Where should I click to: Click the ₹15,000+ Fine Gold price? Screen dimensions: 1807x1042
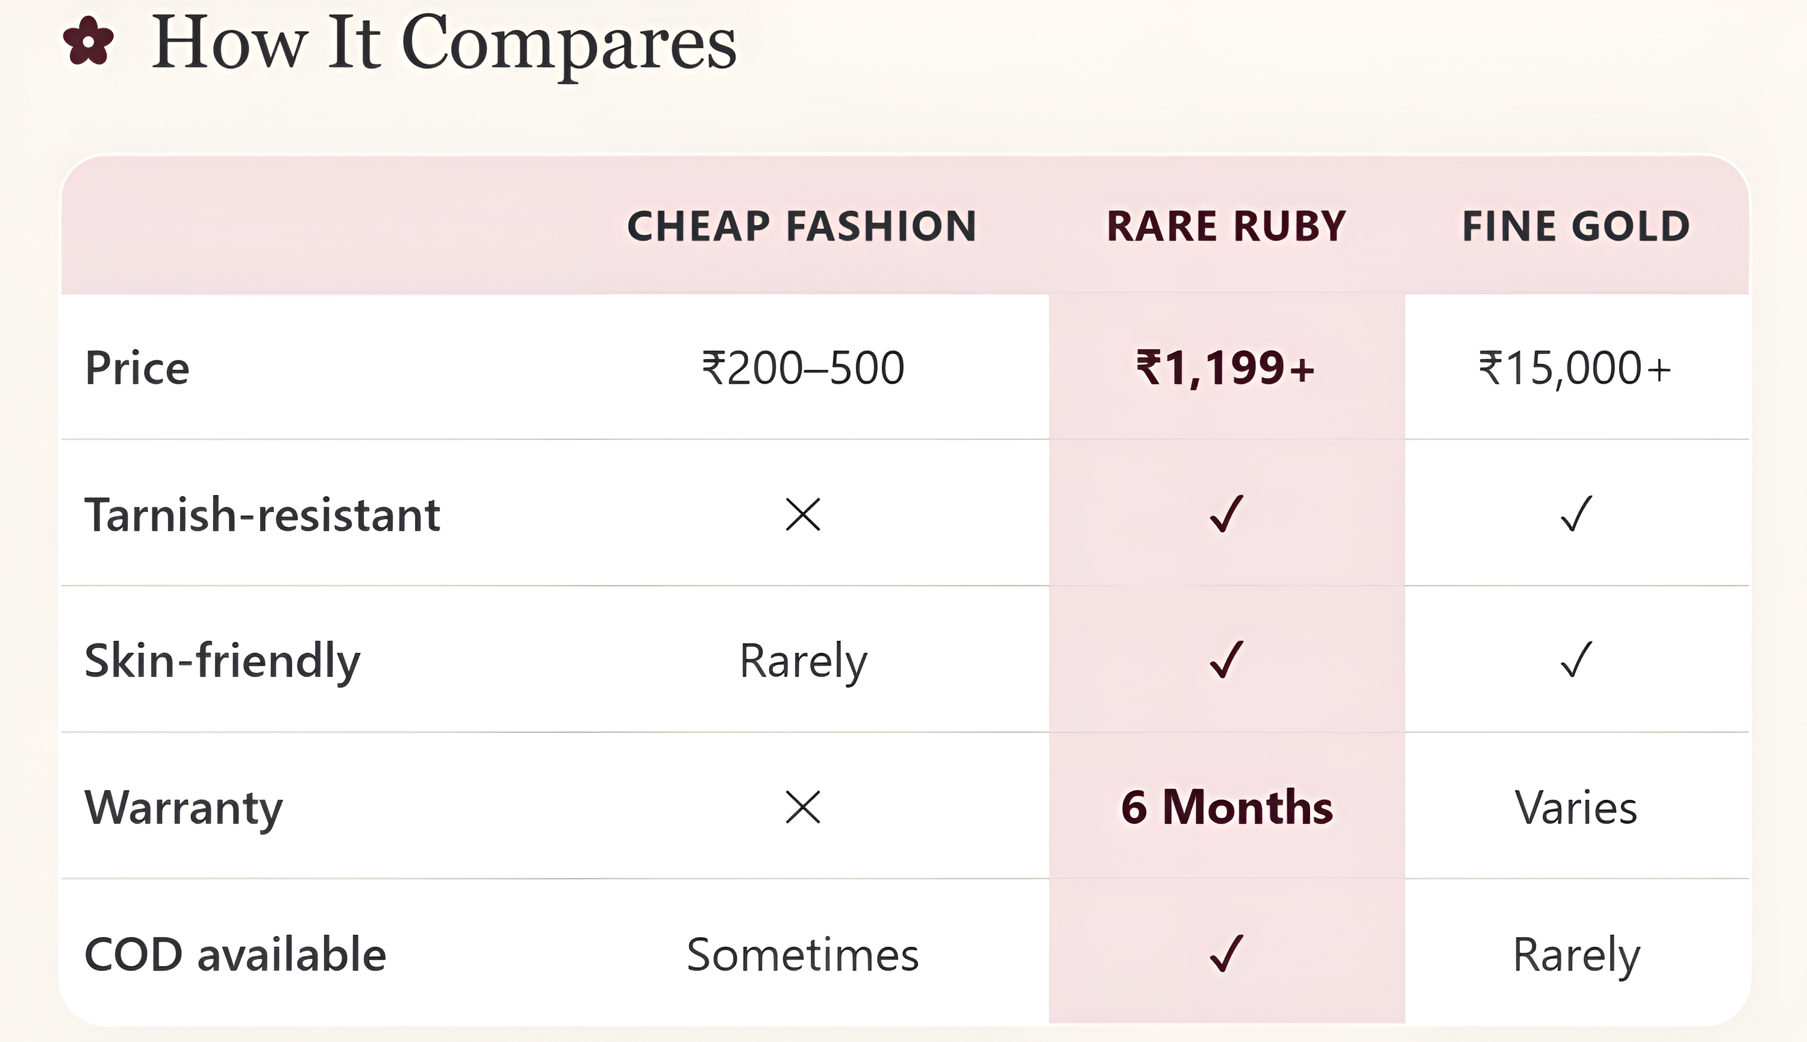pos(1576,369)
